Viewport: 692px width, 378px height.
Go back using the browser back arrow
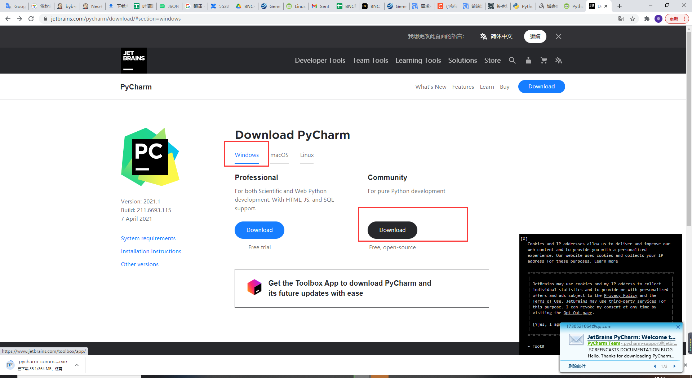[x=8, y=19]
